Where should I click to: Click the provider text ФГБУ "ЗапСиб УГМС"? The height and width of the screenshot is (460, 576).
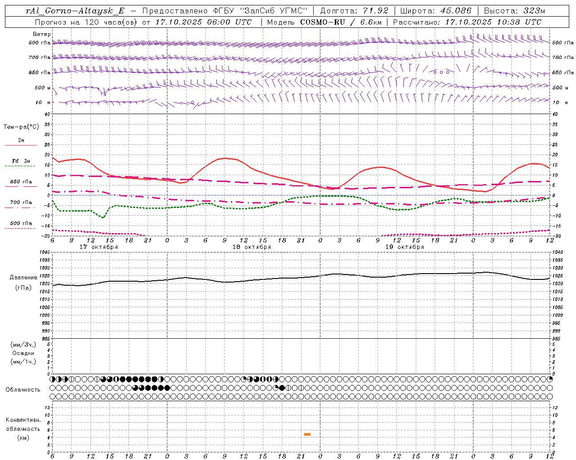coord(260,11)
